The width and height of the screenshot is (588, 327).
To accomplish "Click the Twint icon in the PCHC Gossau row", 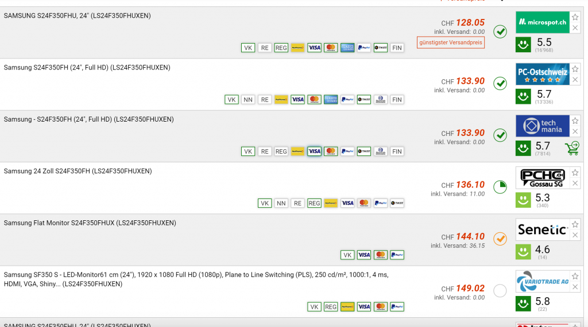I will click(397, 203).
